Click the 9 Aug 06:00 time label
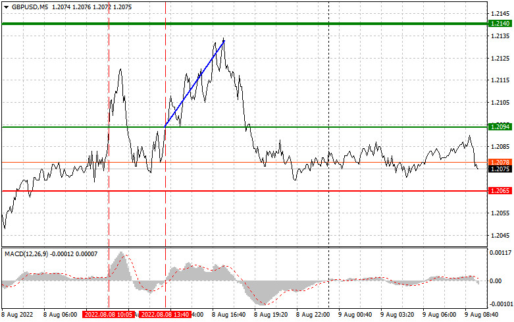Screen dimensions: 514x322 tap(439, 315)
